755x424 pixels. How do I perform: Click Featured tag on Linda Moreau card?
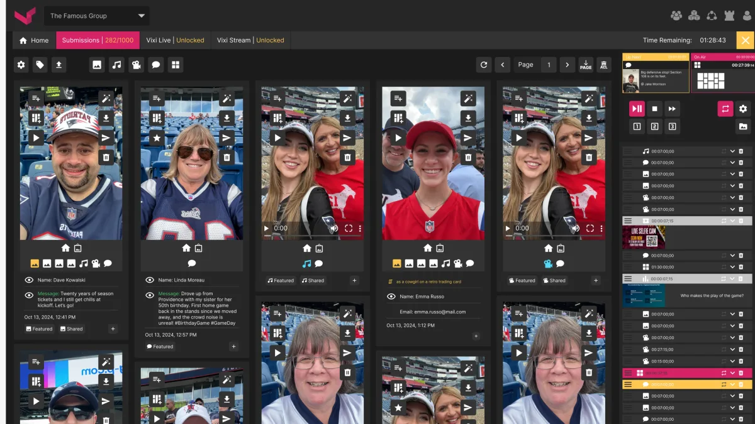[160, 346]
